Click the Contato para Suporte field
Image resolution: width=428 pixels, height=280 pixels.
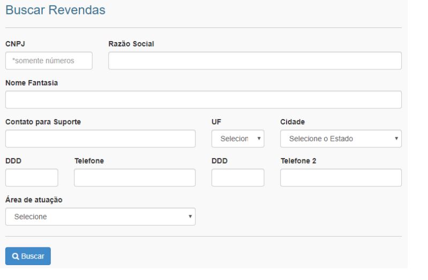click(100, 139)
